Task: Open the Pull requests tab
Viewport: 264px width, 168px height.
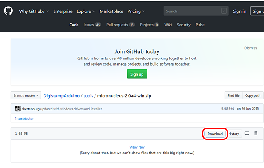Action: pos(121,25)
